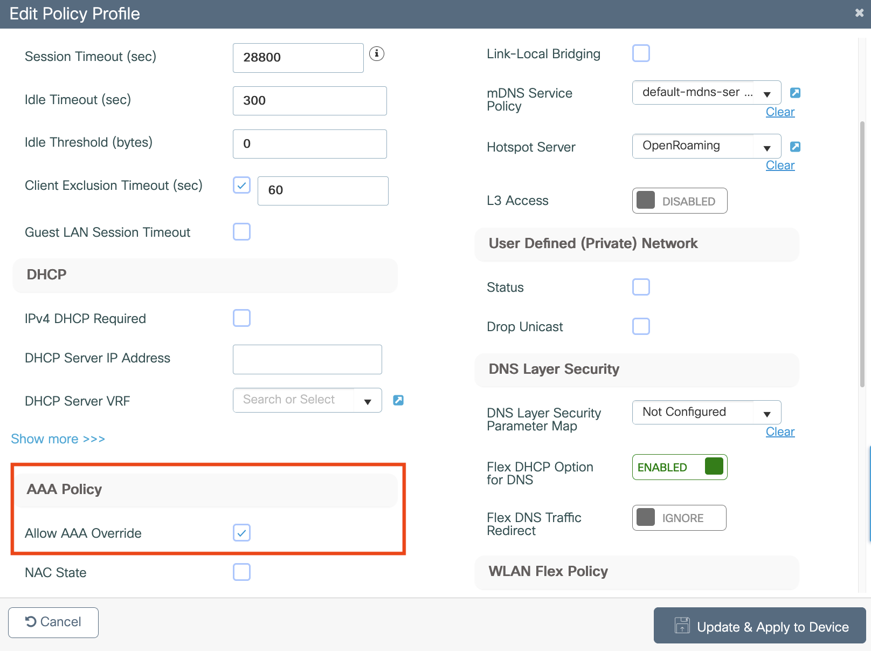Viewport: 871px width, 651px height.
Task: Click the save icon on Update & Apply button
Action: 682,626
